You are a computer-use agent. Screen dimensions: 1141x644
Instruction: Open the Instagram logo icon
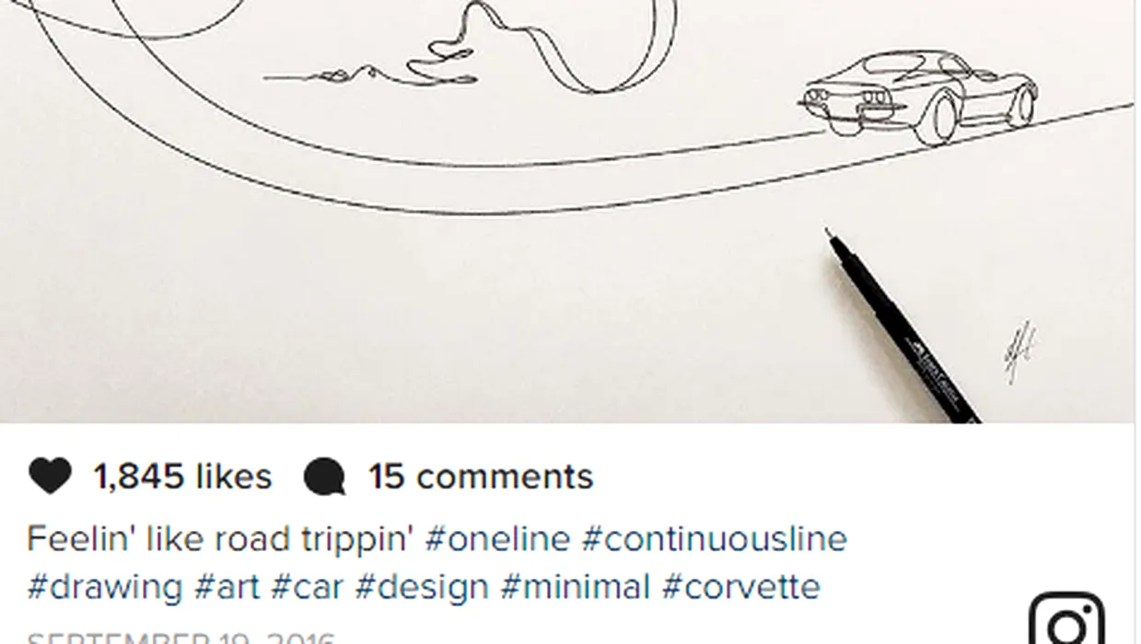[x=1066, y=618]
